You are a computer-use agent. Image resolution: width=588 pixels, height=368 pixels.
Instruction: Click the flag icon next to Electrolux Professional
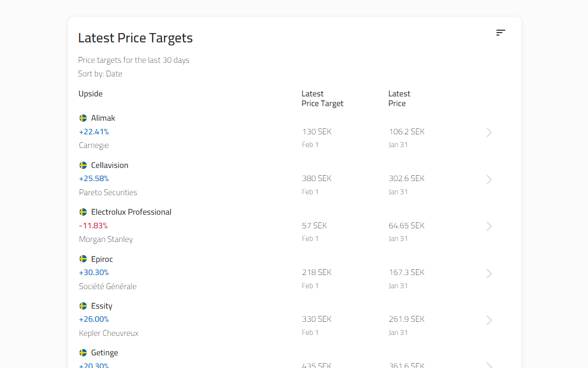[83, 212]
